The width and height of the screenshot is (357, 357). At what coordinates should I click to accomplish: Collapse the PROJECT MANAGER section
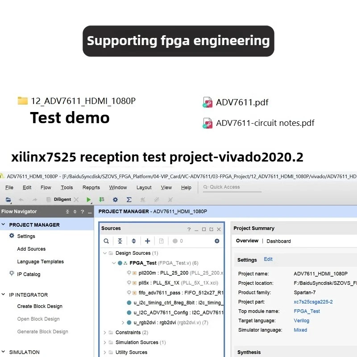tap(3, 224)
